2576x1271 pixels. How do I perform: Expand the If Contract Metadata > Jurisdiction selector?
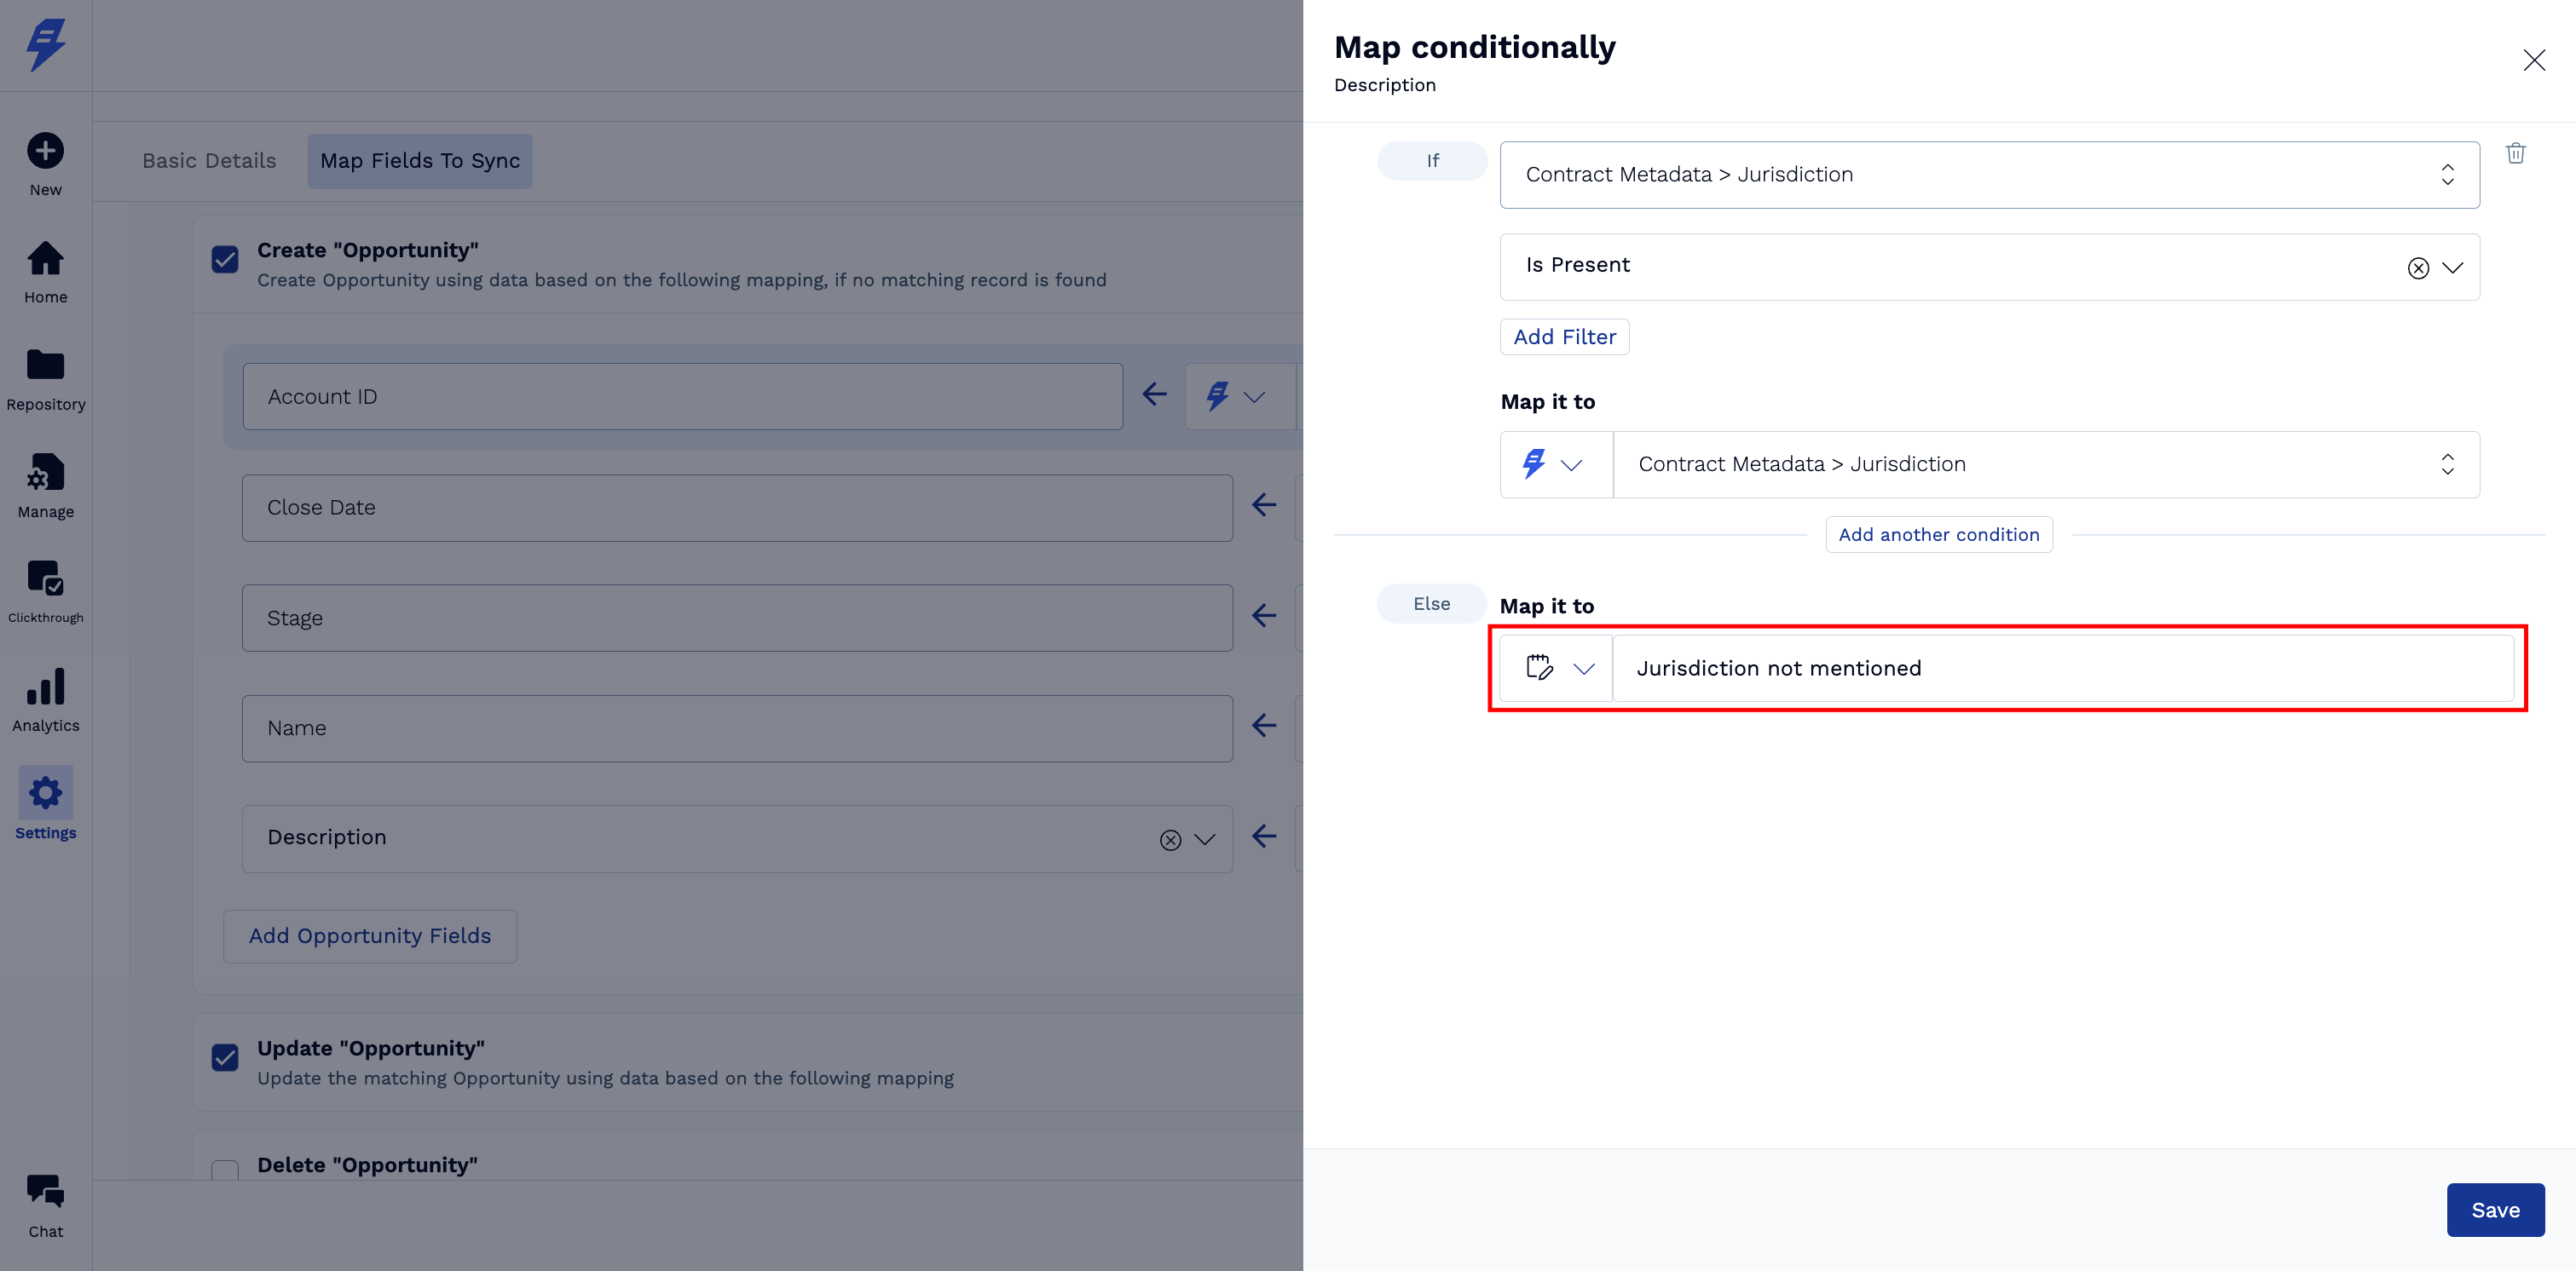click(2446, 175)
